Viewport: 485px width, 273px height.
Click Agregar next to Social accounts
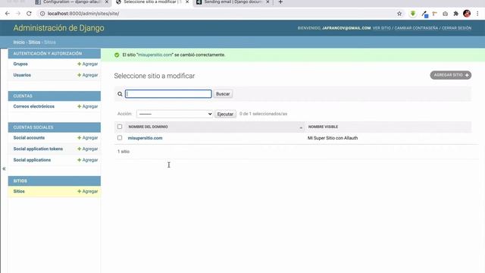(88, 138)
